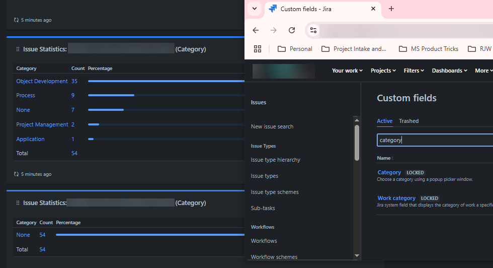Open Issue type schemes page
Viewport: 493px width, 268px height.
(x=275, y=192)
